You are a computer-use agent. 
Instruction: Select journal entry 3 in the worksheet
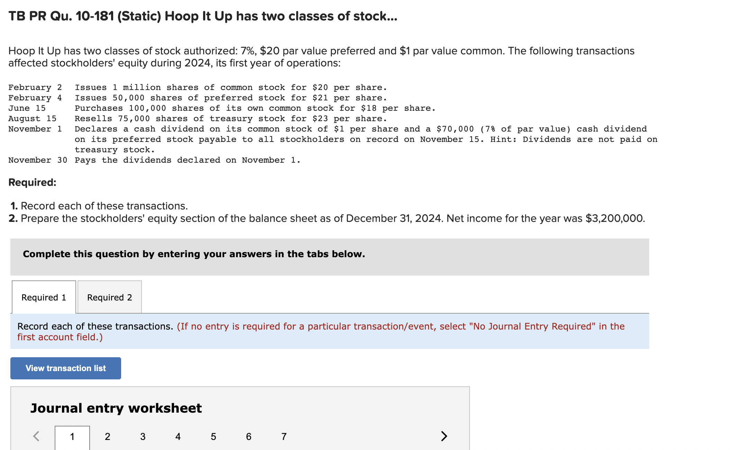coord(143,436)
